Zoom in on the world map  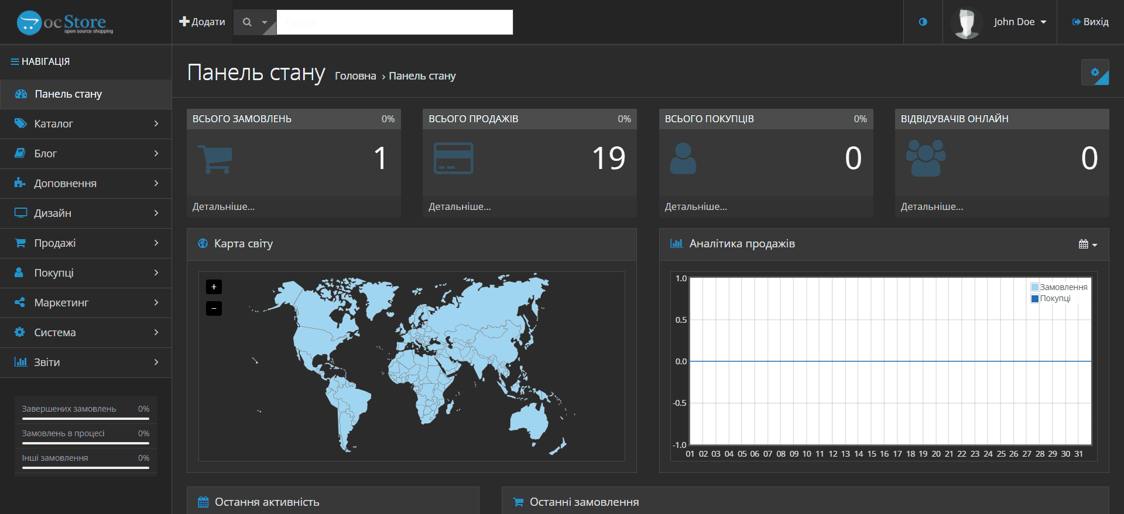point(214,287)
